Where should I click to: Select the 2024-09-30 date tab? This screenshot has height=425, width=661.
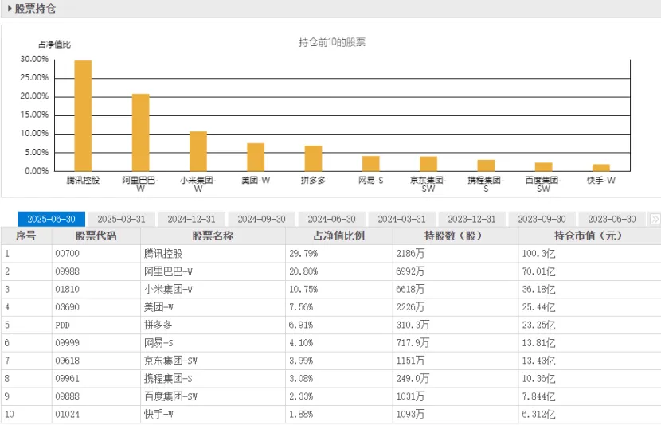coord(261,219)
